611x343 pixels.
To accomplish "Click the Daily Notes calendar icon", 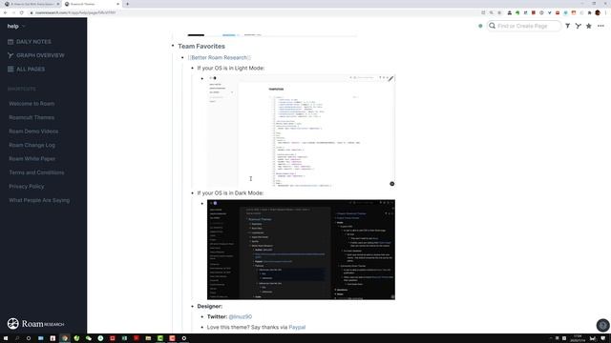I will coord(11,42).
